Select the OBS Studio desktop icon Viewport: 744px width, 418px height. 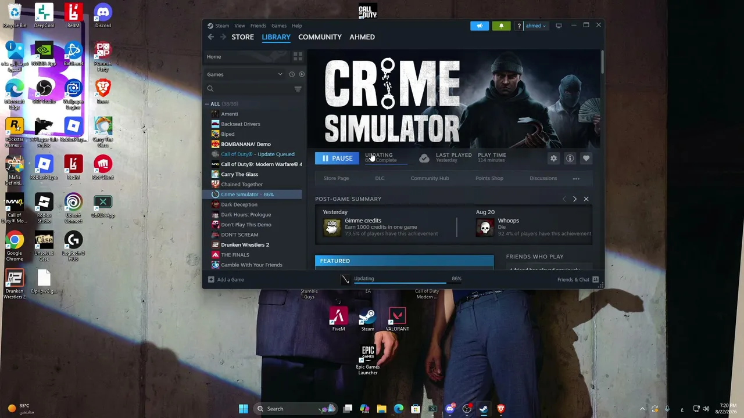coord(44,92)
